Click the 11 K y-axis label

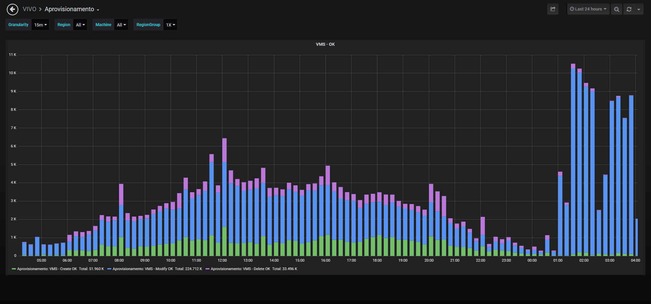point(13,55)
